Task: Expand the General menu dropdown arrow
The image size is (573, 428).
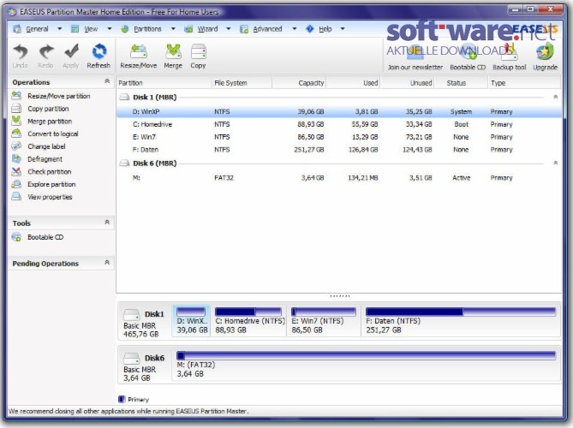Action: pos(60,29)
